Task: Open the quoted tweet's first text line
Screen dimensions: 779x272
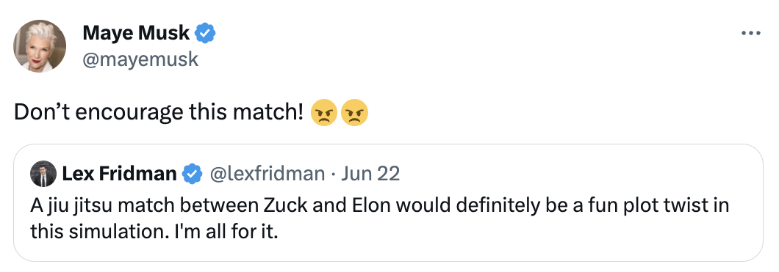Action: point(379,206)
